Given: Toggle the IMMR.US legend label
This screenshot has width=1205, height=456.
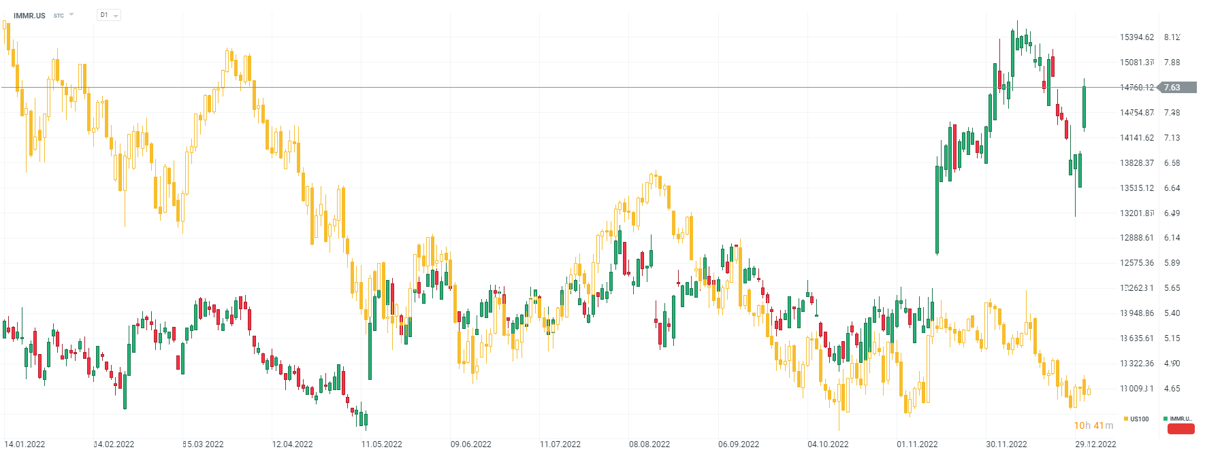Looking at the screenshot, I should click(x=1181, y=419).
